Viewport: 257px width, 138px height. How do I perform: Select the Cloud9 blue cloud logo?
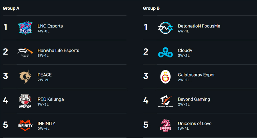tap(165, 52)
